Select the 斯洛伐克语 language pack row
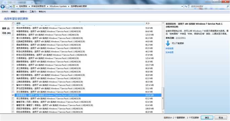The height and width of the screenshot is (121, 230). (x=86, y=51)
